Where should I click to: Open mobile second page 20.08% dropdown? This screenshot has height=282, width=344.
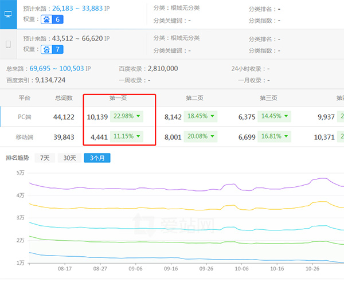[201, 136]
